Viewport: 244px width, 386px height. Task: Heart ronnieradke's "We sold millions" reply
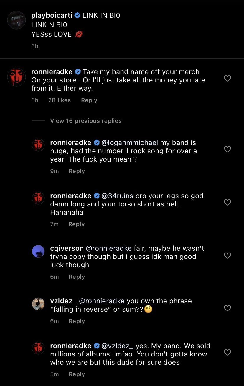coord(227,352)
